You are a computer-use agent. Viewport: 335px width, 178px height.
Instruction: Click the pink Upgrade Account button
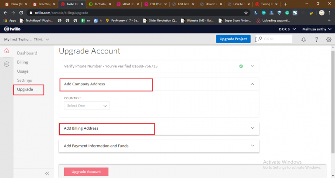pos(86,171)
